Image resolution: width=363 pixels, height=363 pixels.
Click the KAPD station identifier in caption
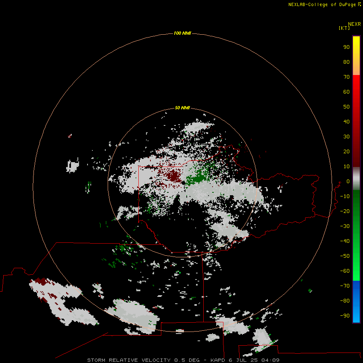point(218,360)
